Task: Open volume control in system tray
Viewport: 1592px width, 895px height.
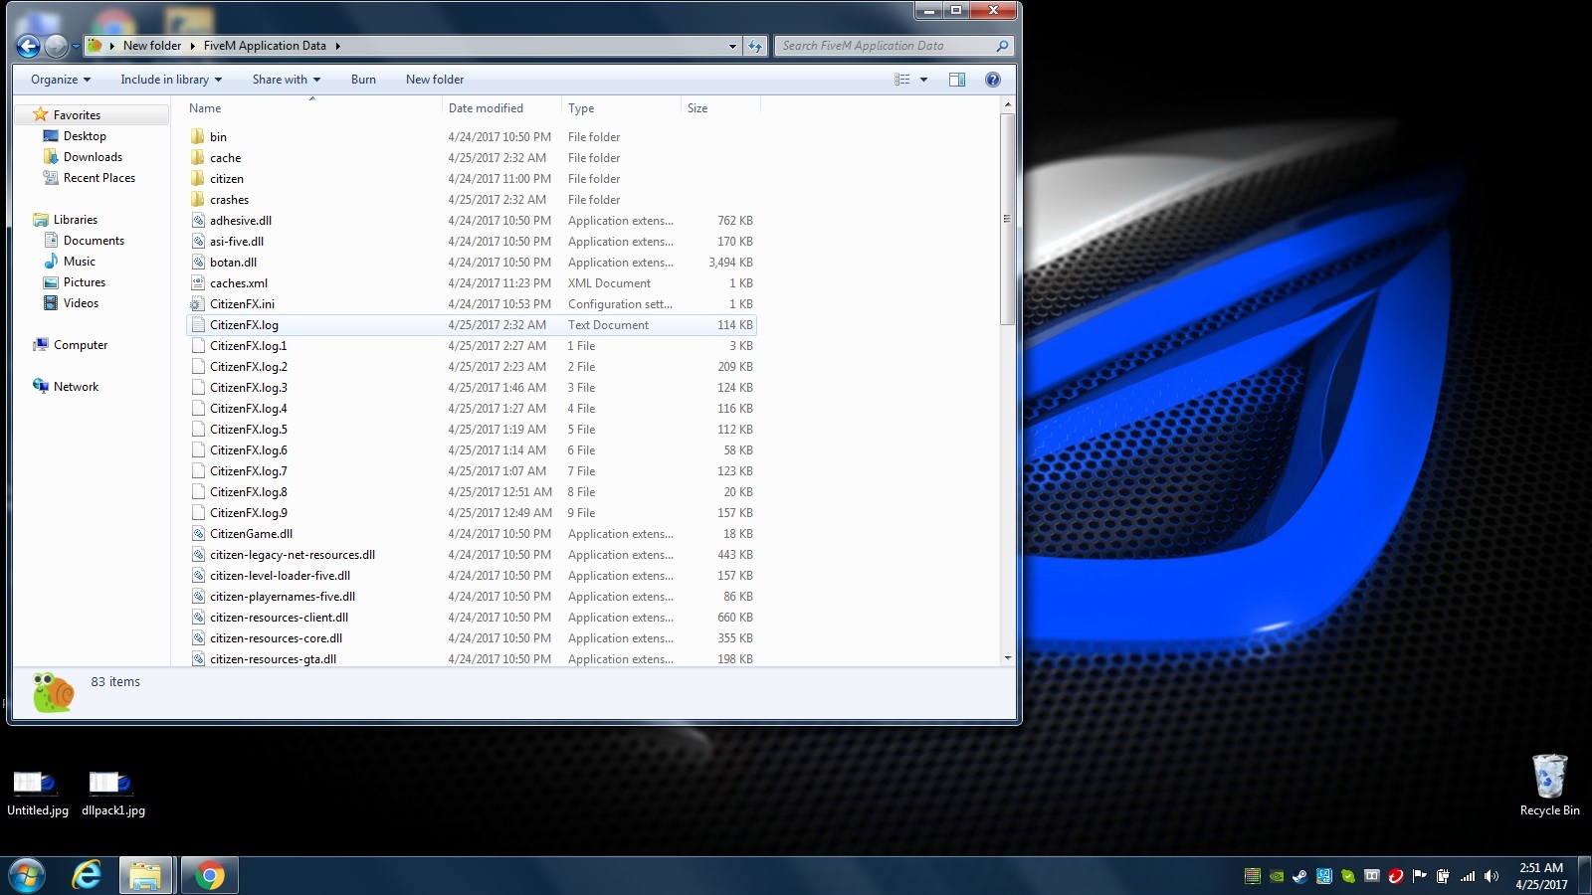Action: 1492,876
